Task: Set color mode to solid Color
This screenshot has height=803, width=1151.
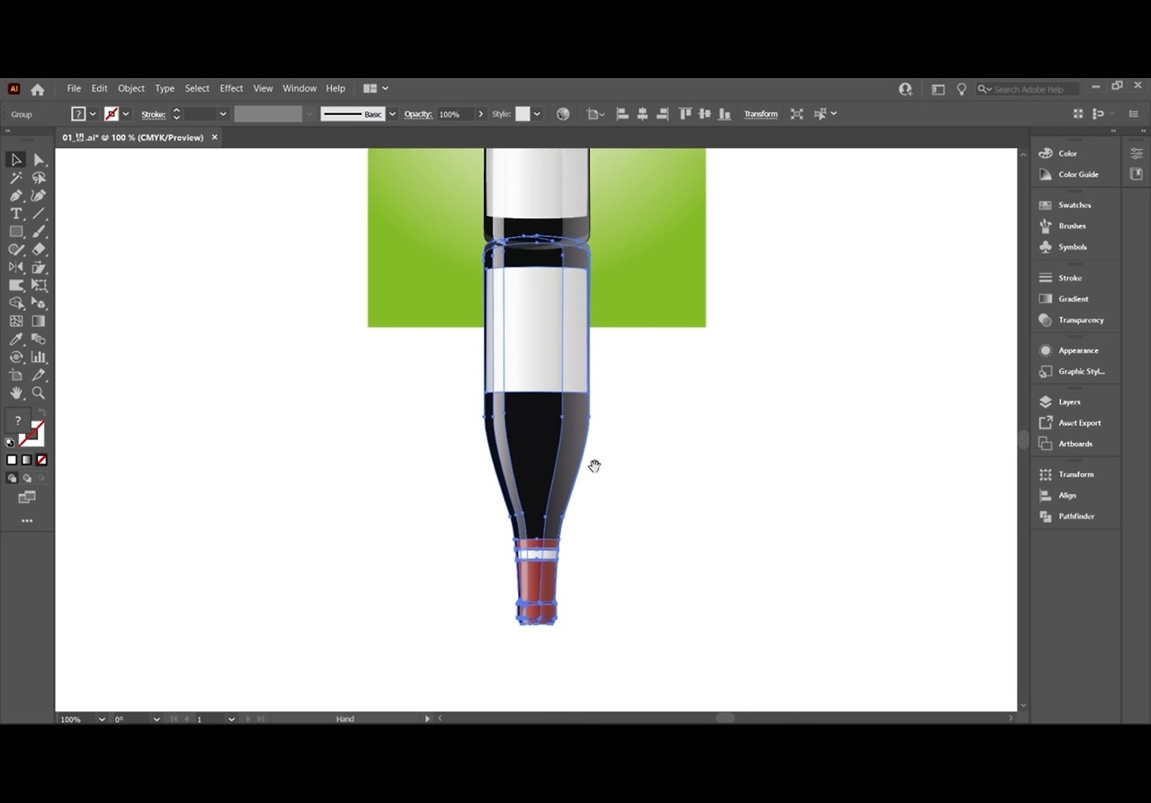Action: 12,460
